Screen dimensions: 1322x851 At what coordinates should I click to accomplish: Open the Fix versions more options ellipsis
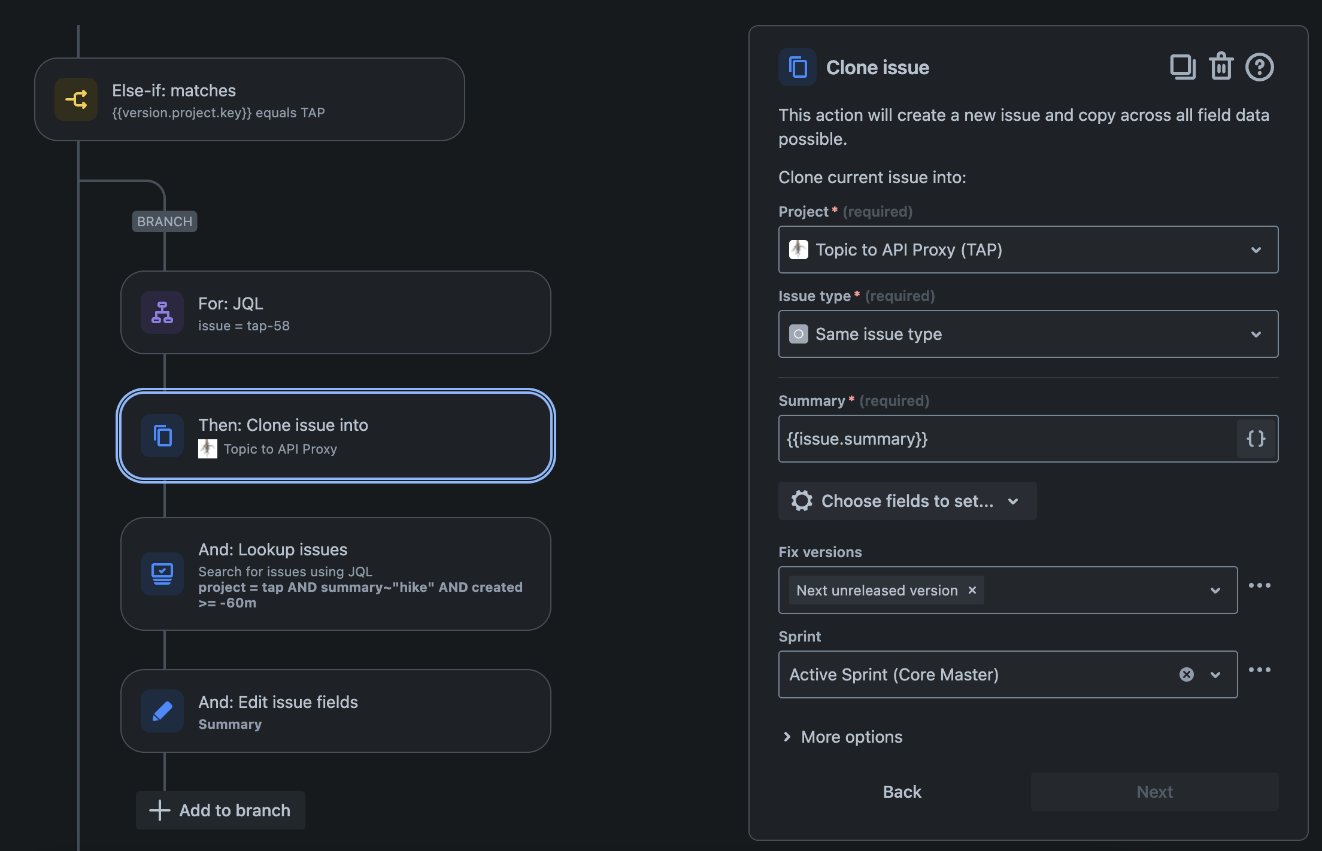coord(1260,585)
